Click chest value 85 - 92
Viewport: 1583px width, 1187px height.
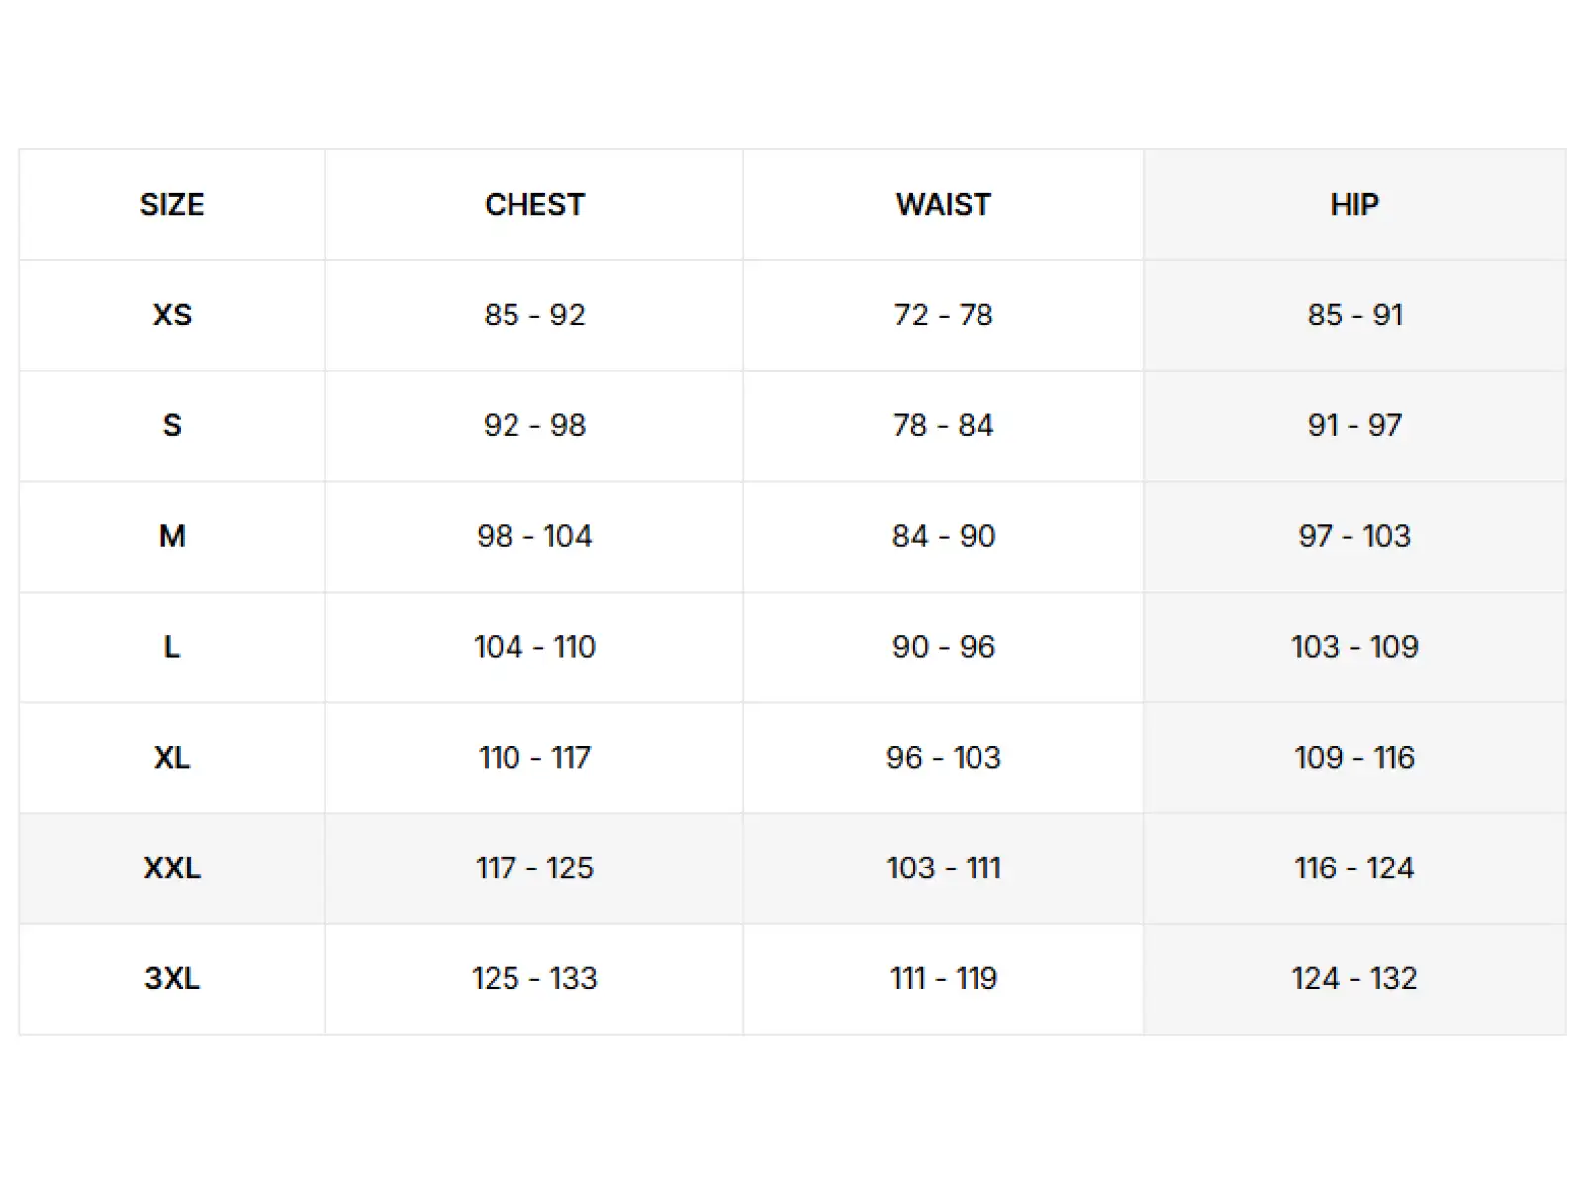click(534, 316)
